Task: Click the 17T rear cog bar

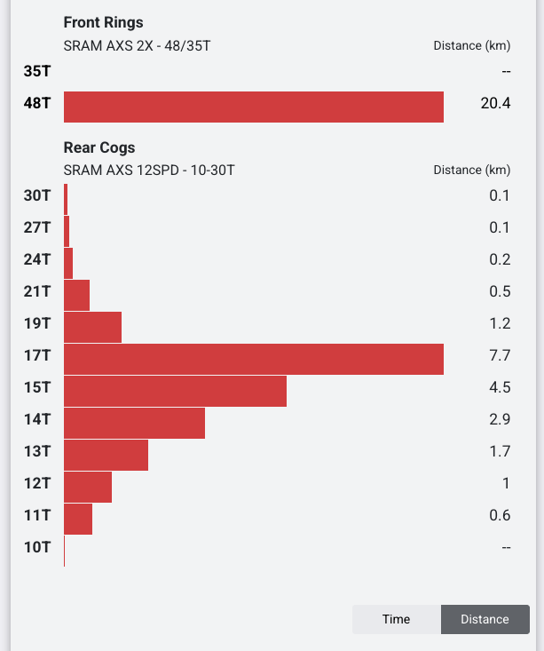Action: coord(254,359)
